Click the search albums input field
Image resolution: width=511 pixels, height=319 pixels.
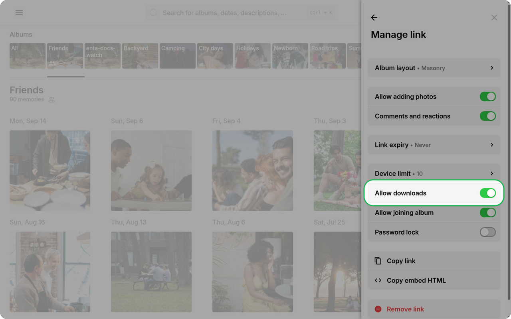tap(242, 13)
